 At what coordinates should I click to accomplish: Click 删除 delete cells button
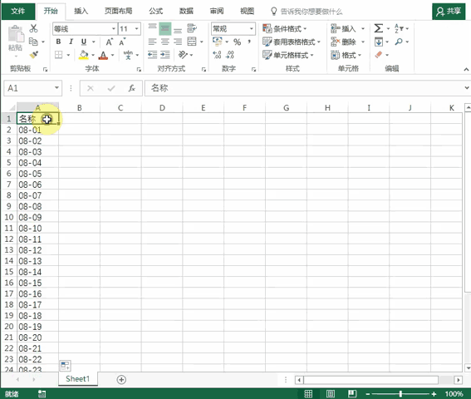343,42
